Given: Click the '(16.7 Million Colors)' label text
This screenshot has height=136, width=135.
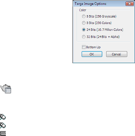Looking at the screenshot, I should (x=110, y=30).
